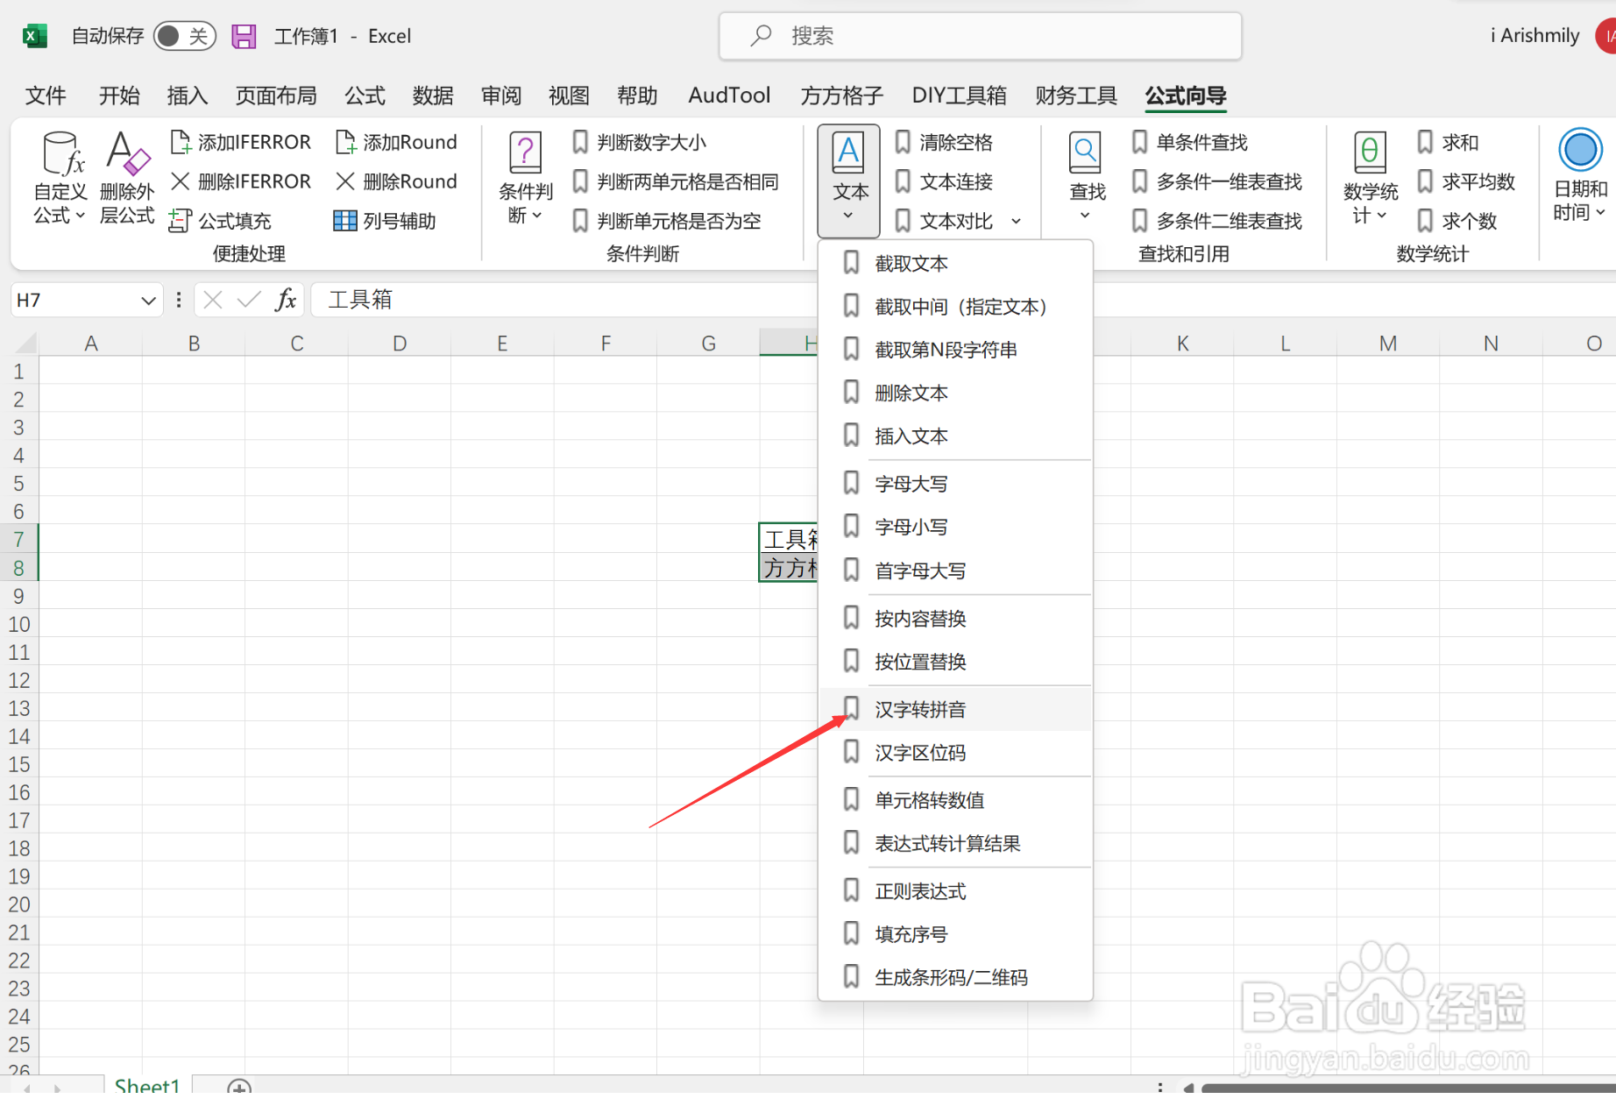The image size is (1616, 1113).
Task: Switch to the DIY工具箱 tab
Action: [959, 96]
